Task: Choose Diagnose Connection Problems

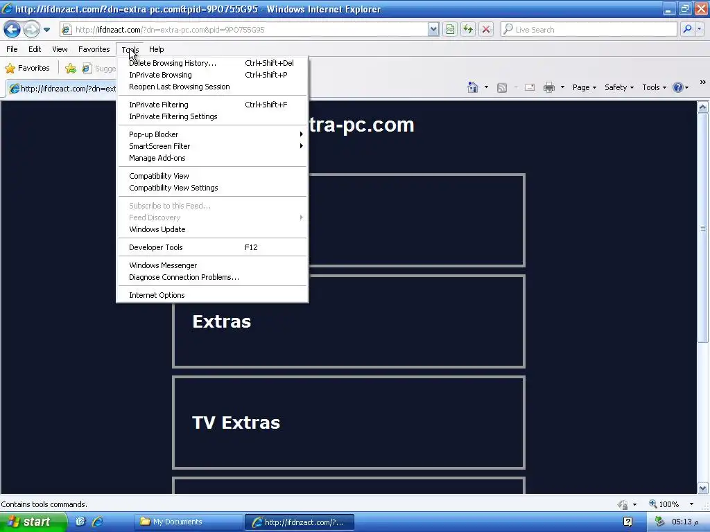Action: point(212,278)
